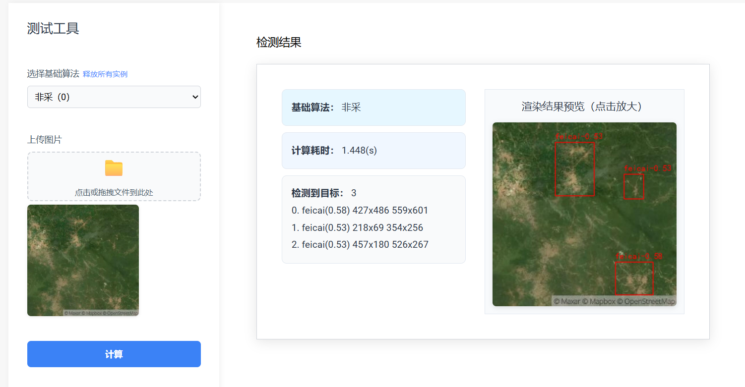Click the Maxar Mapbox attribution in preview
745x387 pixels.
click(614, 301)
